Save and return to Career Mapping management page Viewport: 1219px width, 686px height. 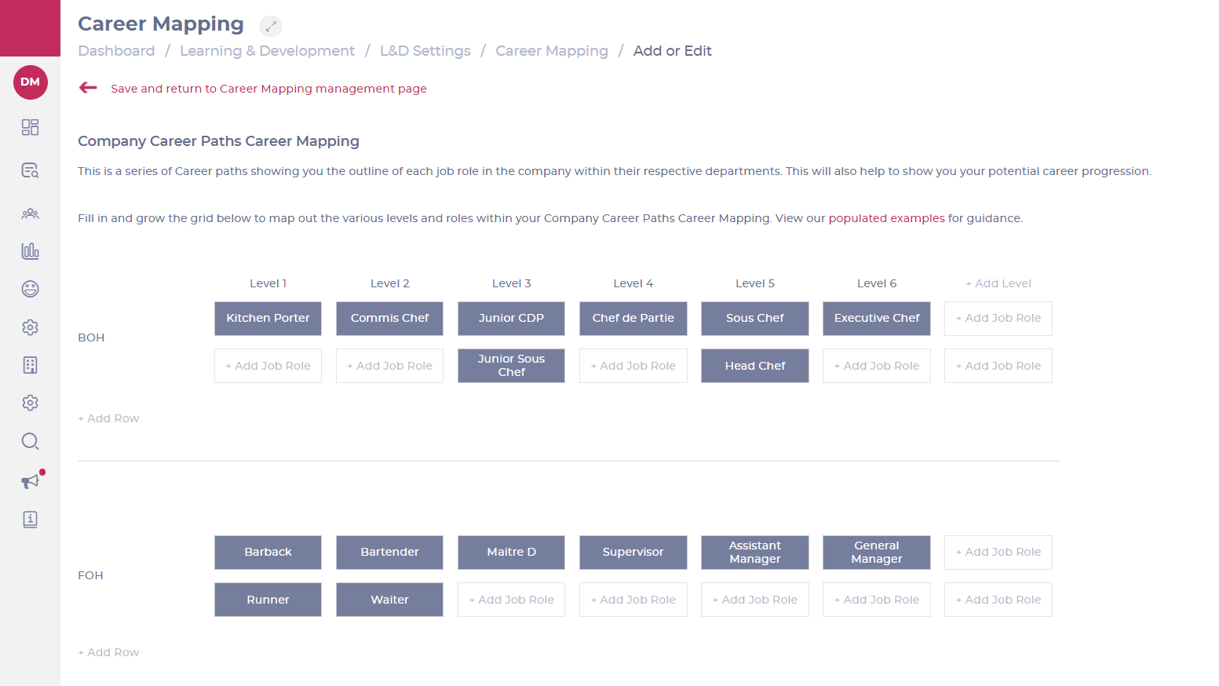[x=268, y=89]
